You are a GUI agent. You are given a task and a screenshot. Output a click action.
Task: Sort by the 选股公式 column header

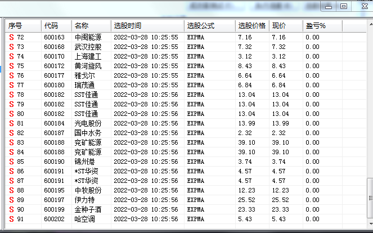coord(210,26)
